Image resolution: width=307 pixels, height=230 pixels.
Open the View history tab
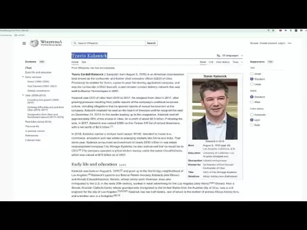(223, 62)
